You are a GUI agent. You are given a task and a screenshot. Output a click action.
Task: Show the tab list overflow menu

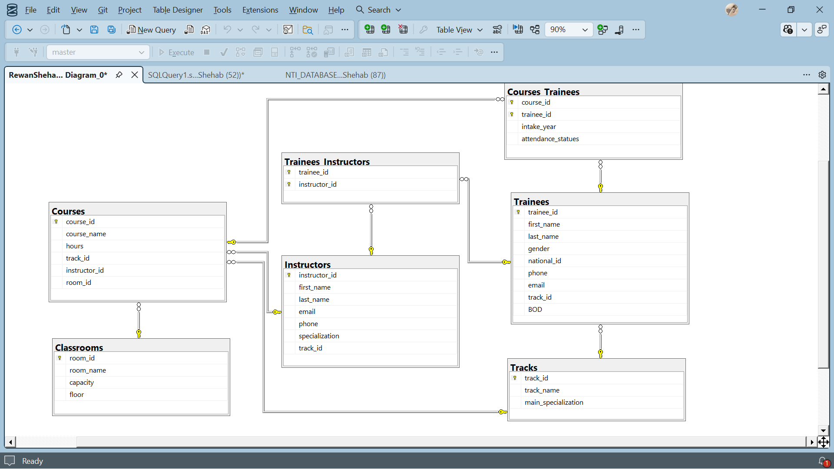click(x=807, y=75)
